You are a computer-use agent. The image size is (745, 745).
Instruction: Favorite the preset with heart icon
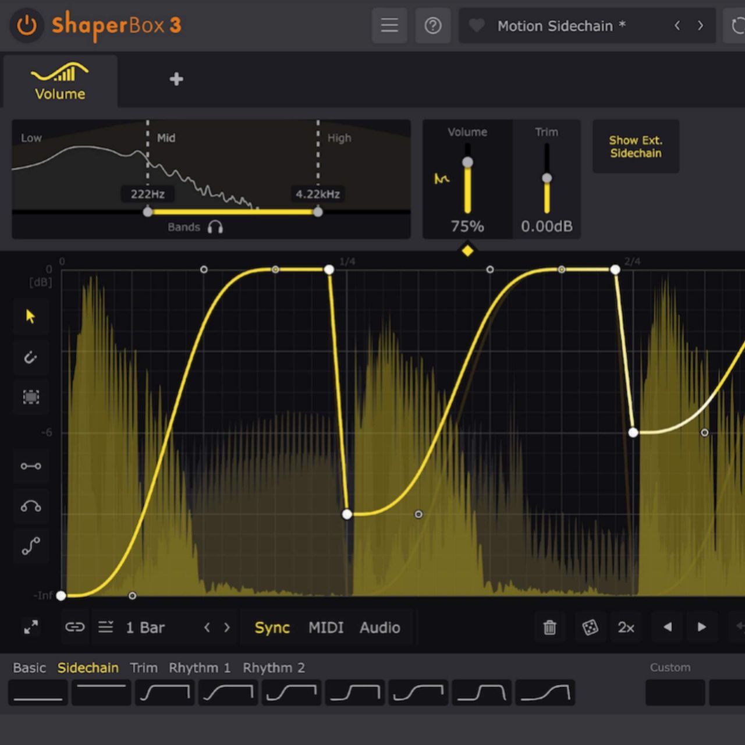point(477,26)
